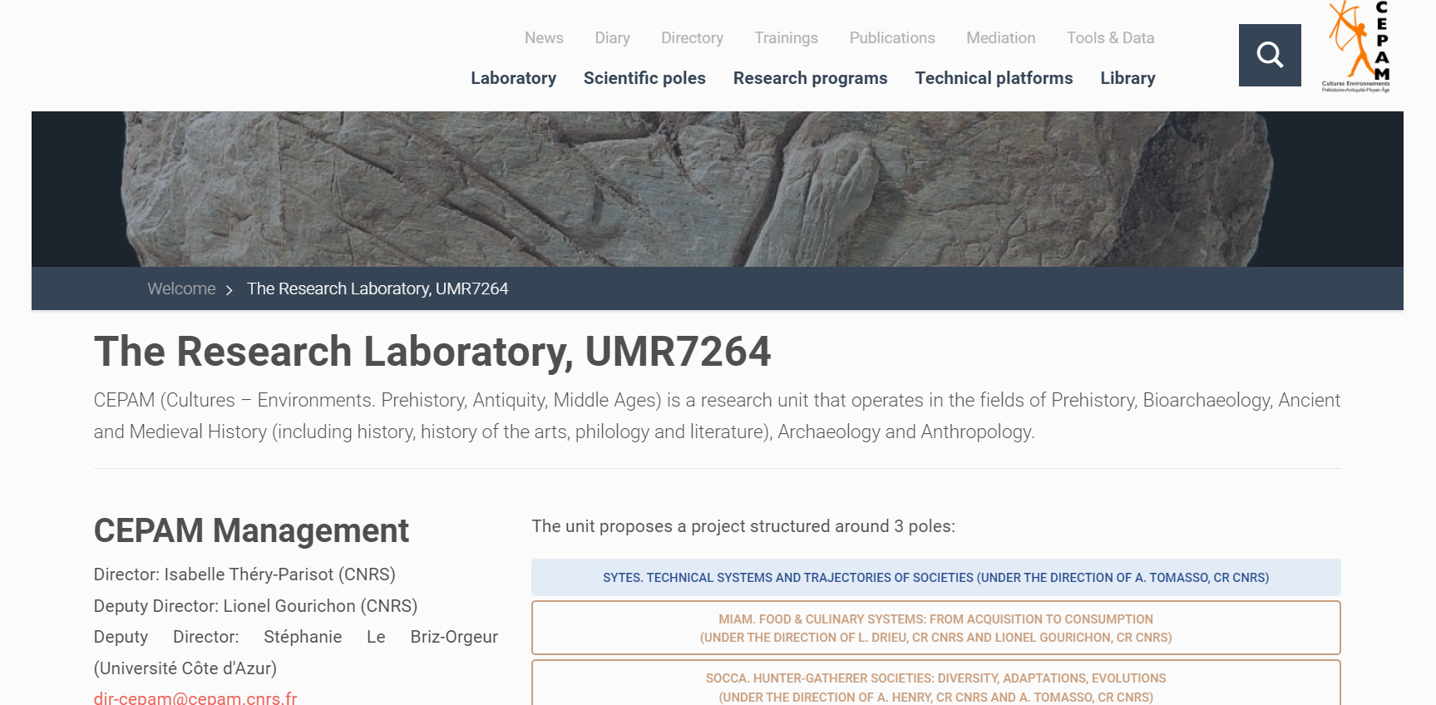Screen dimensions: 1436x705
Task: Click the search magnifier icon
Action: (1269, 55)
